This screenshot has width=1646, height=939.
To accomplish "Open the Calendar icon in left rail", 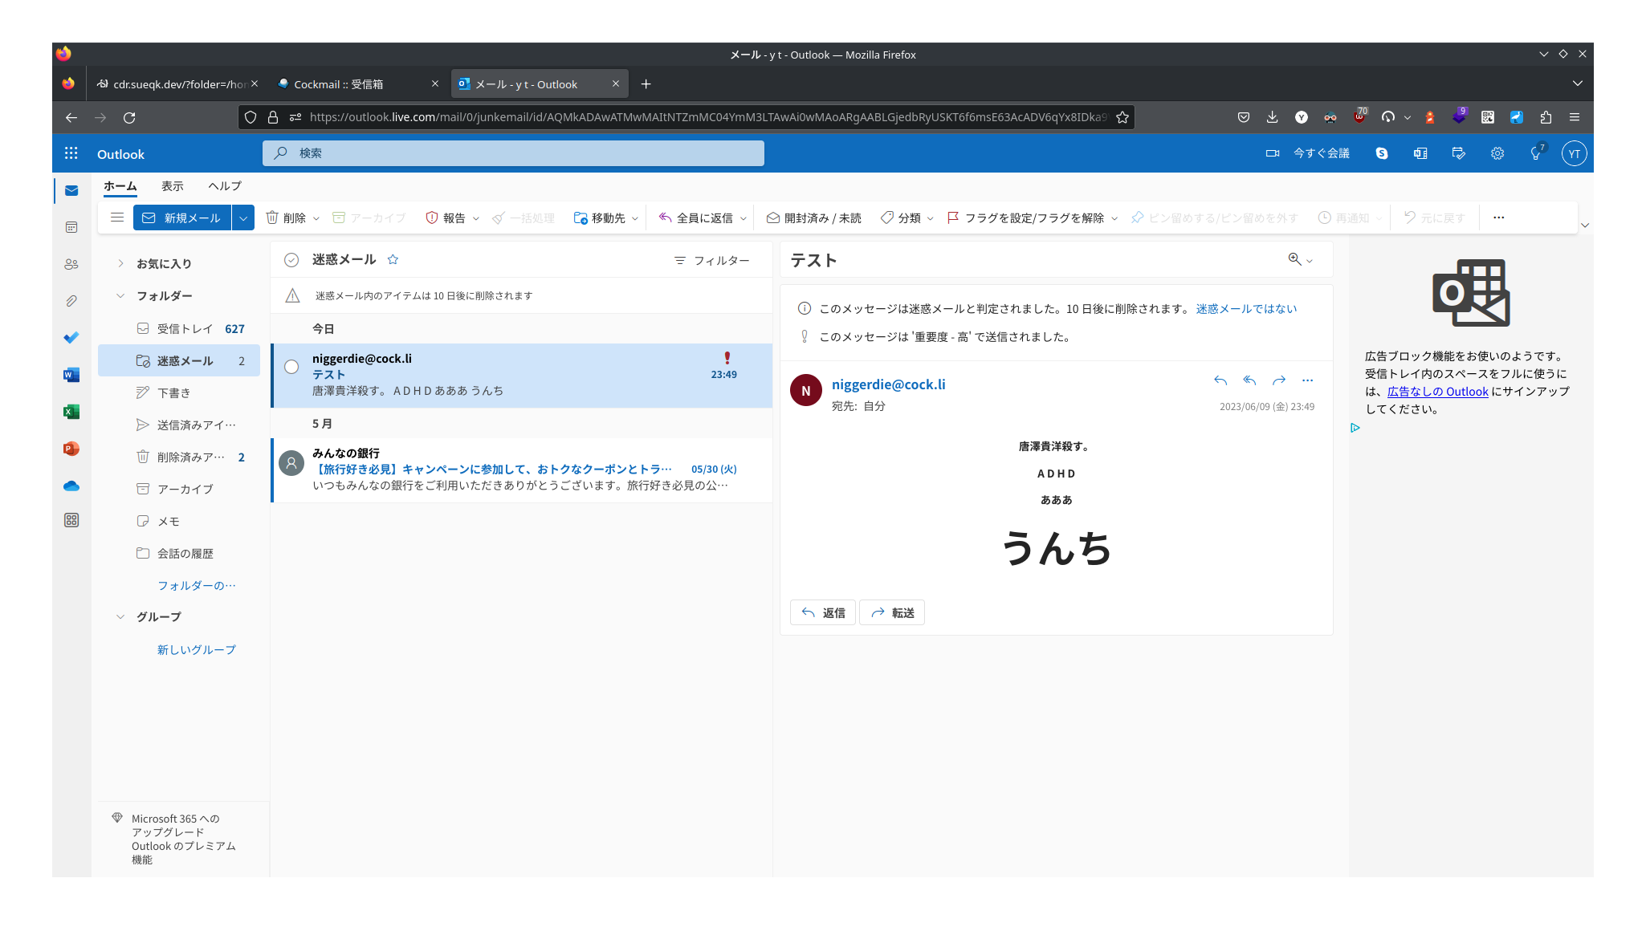I will click(71, 227).
